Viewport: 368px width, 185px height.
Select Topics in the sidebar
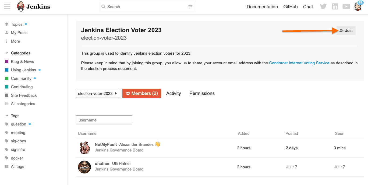[16, 24]
